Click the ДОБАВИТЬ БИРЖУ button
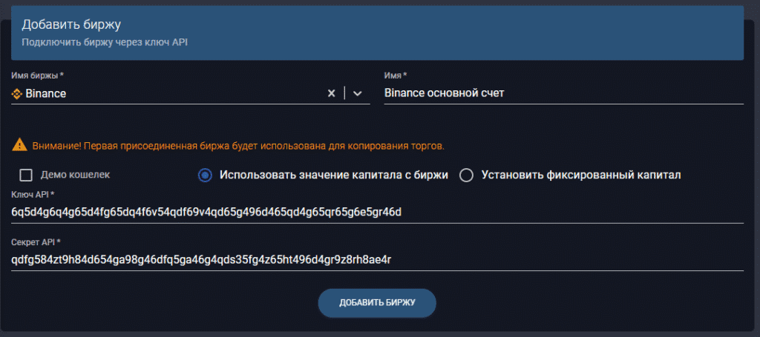This screenshot has width=760, height=337. [377, 303]
